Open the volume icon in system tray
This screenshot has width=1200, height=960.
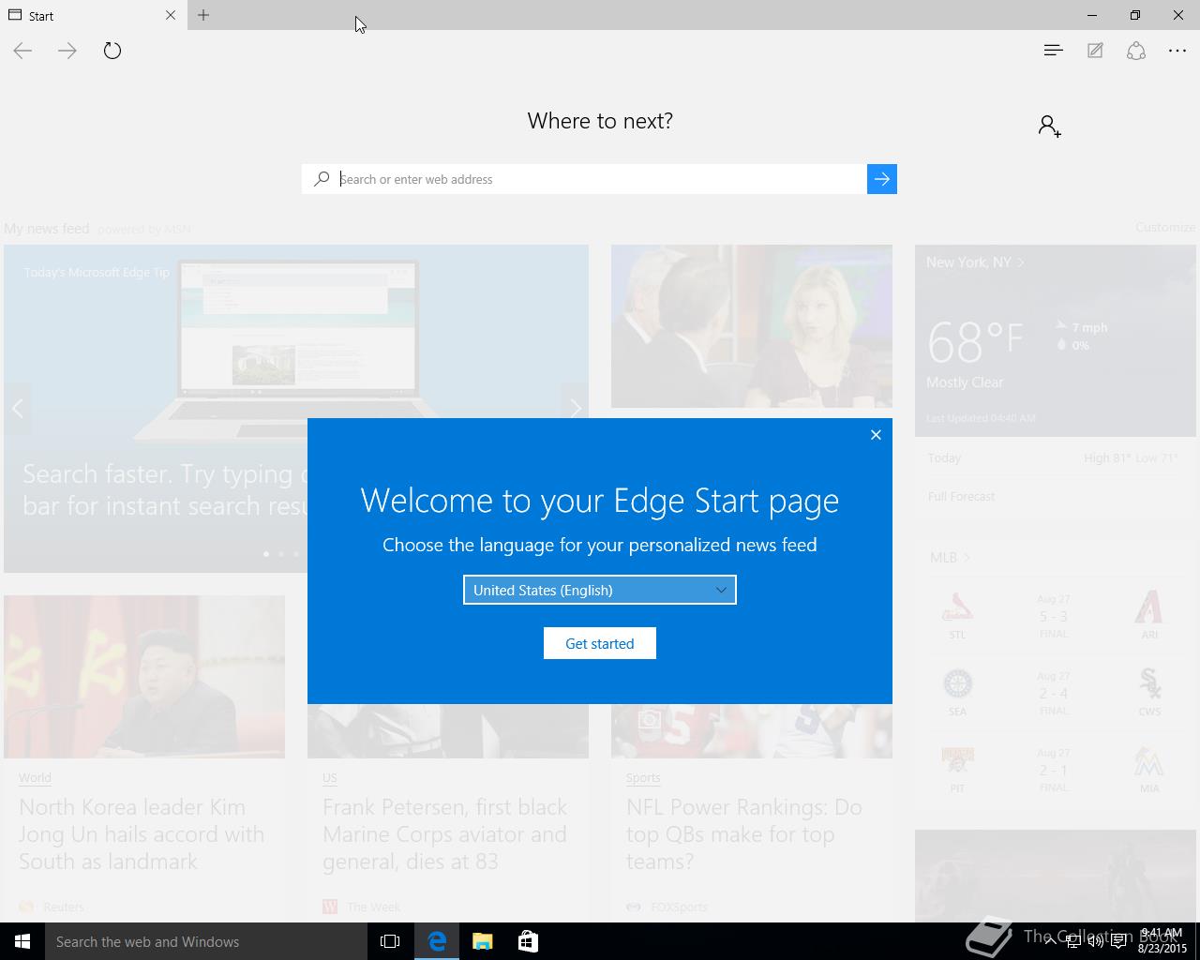click(x=1095, y=941)
